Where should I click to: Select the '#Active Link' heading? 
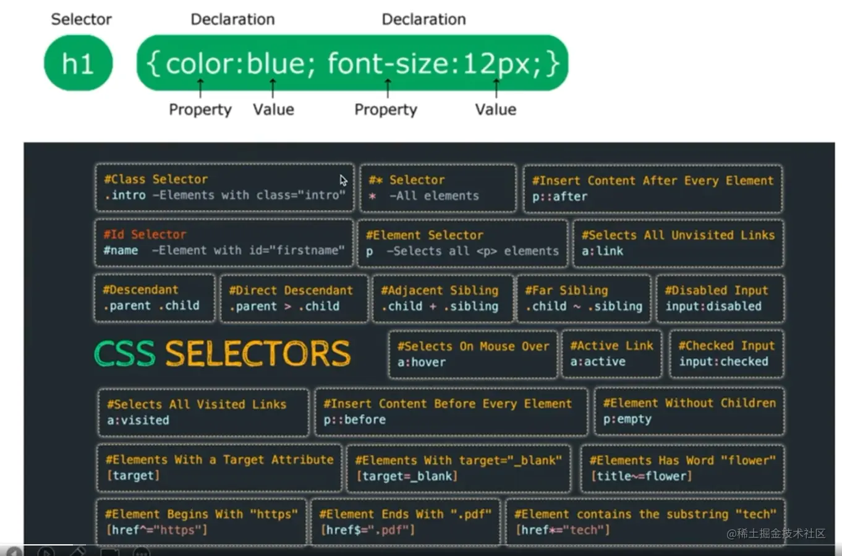pos(611,346)
